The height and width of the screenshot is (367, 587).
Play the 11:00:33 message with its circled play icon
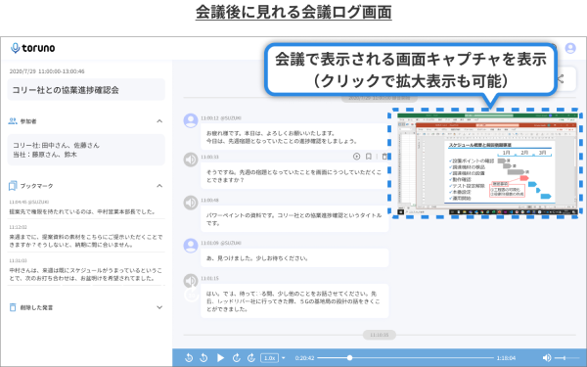pos(356,157)
